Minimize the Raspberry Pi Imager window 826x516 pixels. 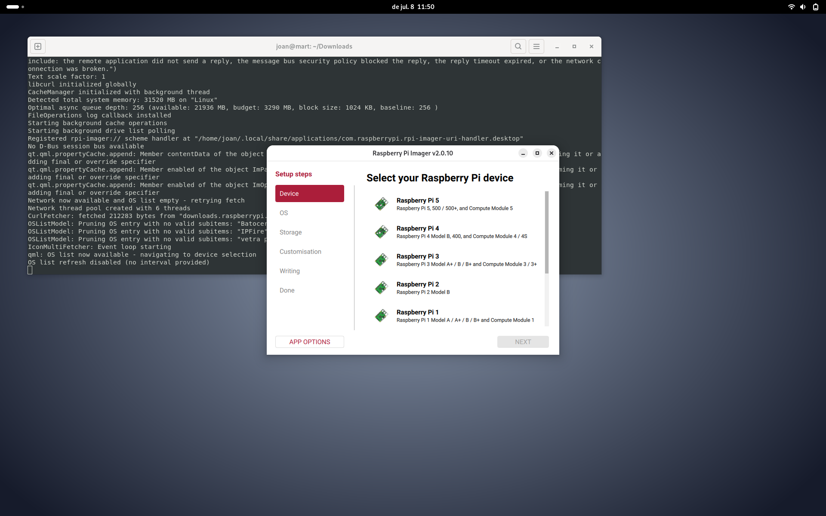[523, 153]
